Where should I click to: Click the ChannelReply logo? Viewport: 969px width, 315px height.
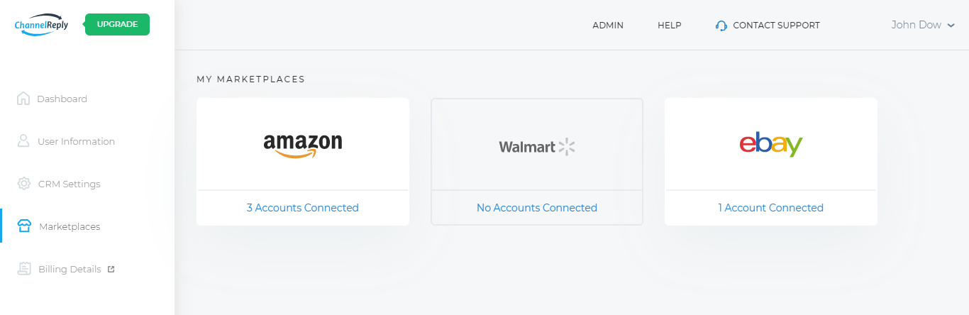coord(41,25)
